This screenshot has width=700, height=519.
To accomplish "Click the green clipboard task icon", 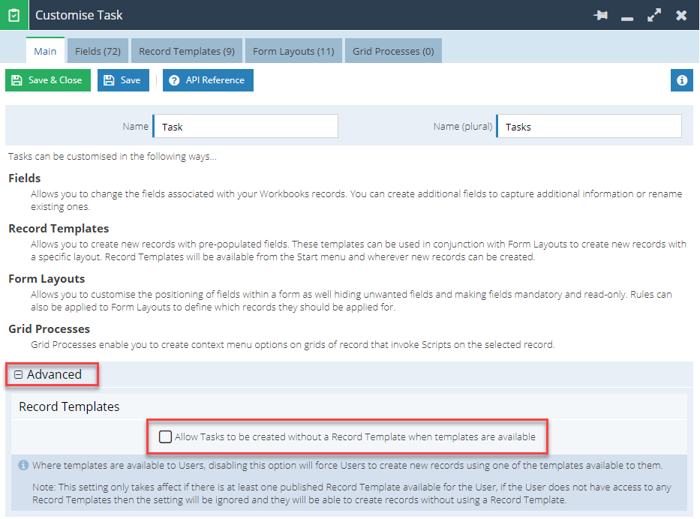I will pyautogui.click(x=14, y=15).
